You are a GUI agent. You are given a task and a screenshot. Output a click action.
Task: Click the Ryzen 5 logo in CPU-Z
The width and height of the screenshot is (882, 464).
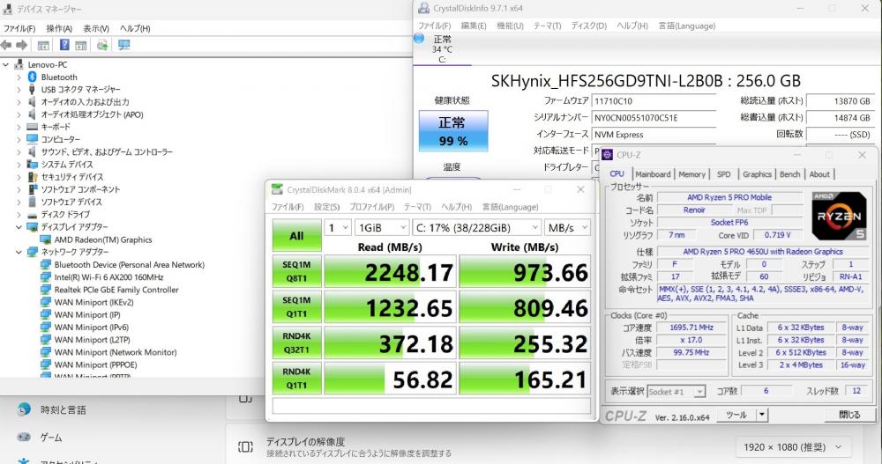click(x=839, y=217)
